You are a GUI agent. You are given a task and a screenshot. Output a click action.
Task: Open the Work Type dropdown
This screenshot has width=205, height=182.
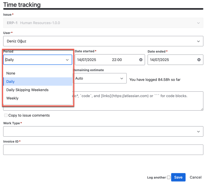pos(103,132)
